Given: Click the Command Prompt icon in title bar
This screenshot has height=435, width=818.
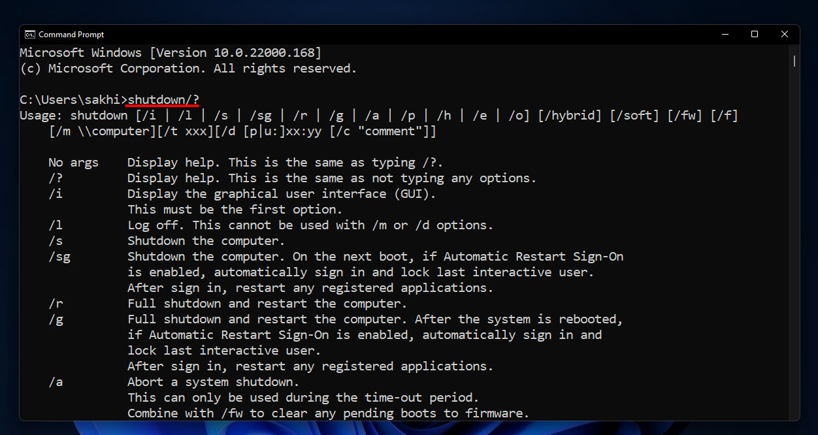Looking at the screenshot, I should 30,35.
